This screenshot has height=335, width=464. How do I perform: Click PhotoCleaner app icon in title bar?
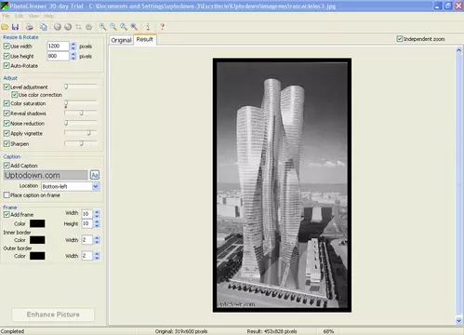tap(5, 6)
